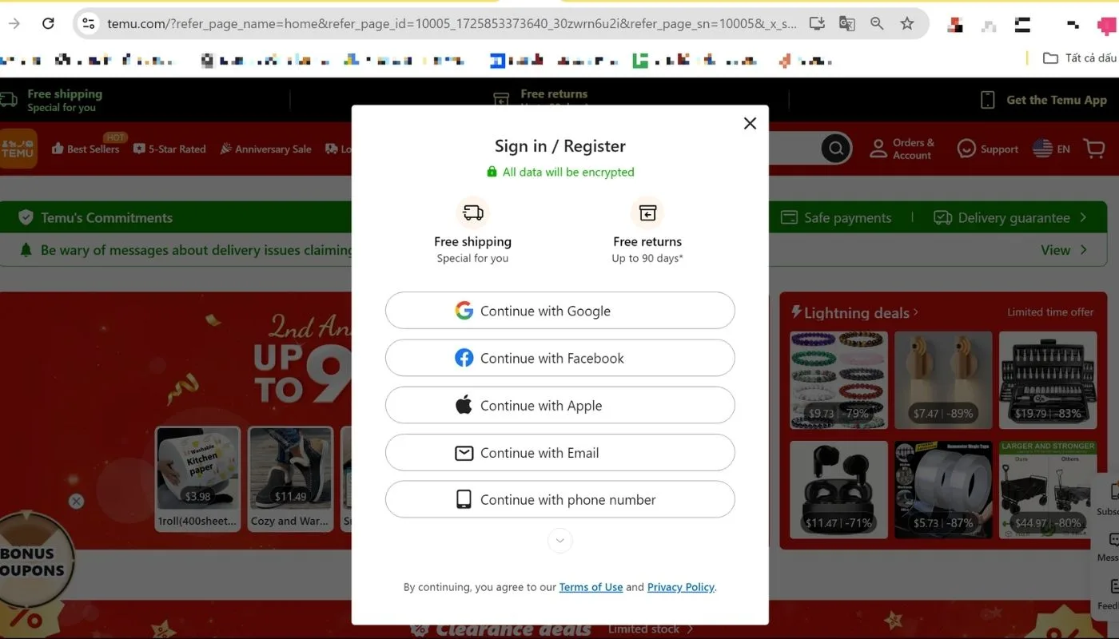Open folding wagon deal $44.97
Viewport: 1119px width, 639px height.
click(x=1048, y=490)
